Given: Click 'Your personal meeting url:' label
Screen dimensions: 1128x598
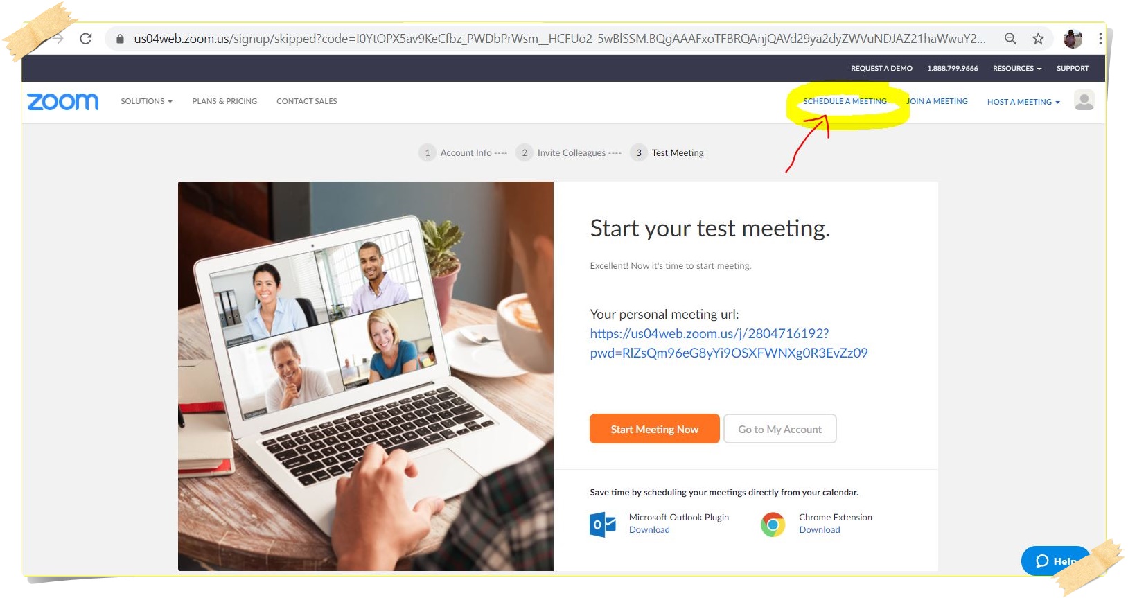Looking at the screenshot, I should (664, 314).
